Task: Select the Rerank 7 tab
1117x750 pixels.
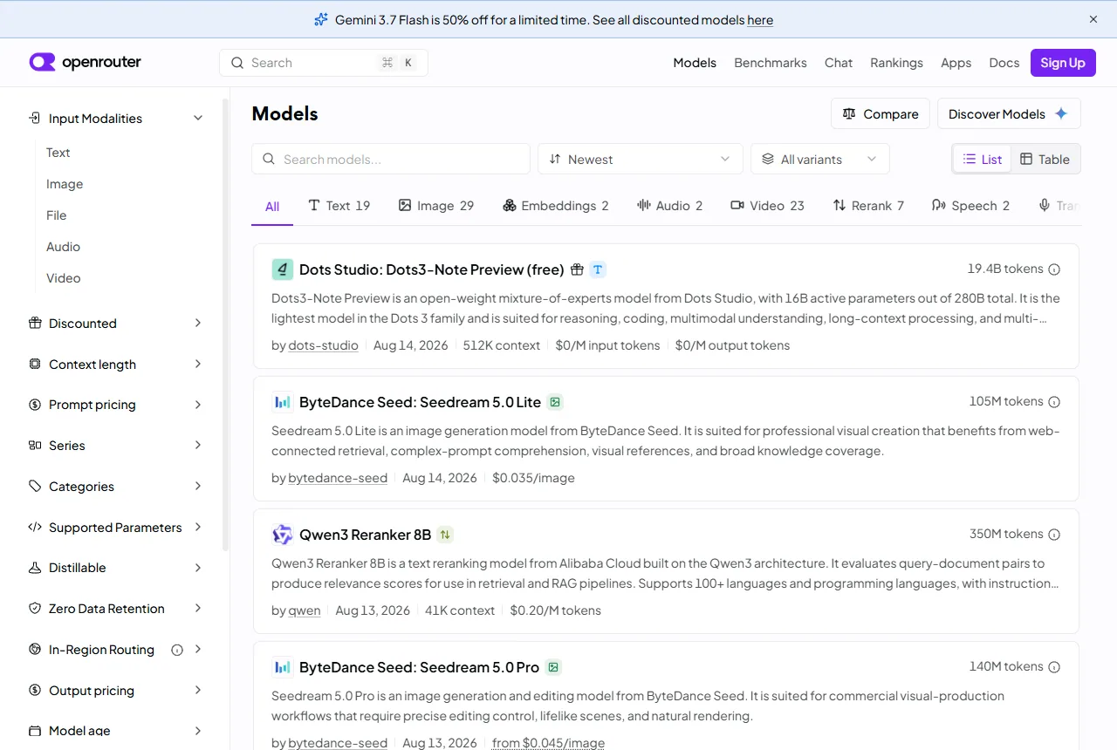Action: pyautogui.click(x=868, y=206)
